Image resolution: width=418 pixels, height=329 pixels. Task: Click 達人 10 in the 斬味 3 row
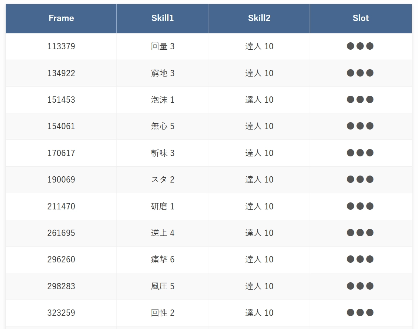tap(259, 153)
